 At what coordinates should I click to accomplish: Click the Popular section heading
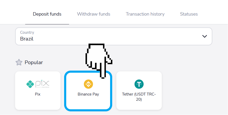point(34,62)
